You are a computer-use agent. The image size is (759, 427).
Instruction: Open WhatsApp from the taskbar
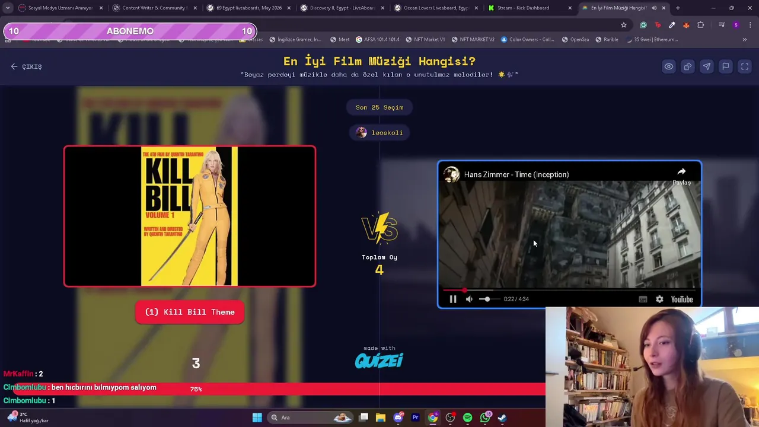(485, 418)
